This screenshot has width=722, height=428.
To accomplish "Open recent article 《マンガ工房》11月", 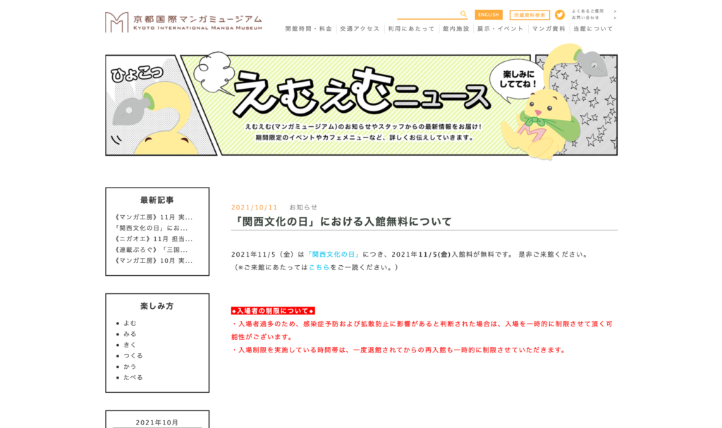I will pos(153,217).
